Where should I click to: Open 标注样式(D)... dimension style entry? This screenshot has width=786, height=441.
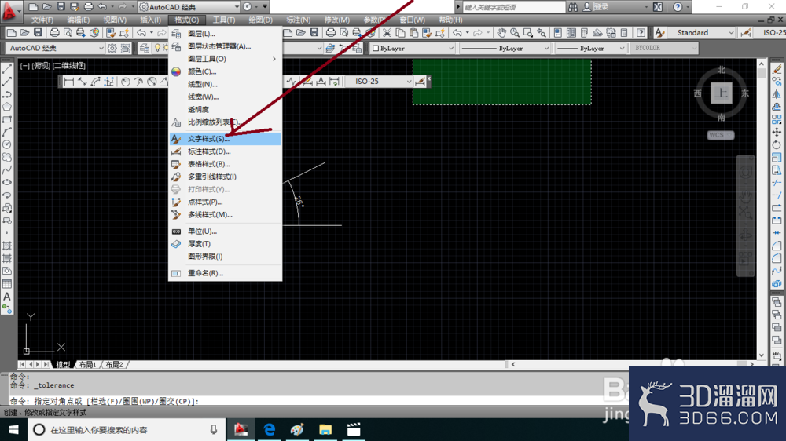(x=225, y=151)
